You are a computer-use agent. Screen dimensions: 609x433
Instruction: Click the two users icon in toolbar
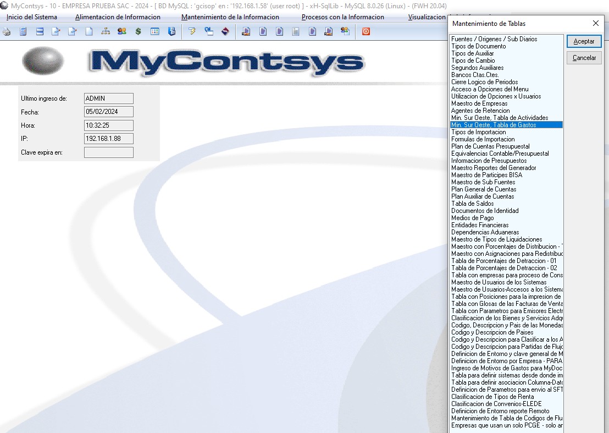[x=122, y=32]
